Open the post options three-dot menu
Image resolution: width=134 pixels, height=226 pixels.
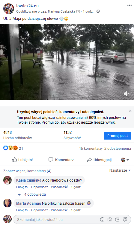point(130,5)
